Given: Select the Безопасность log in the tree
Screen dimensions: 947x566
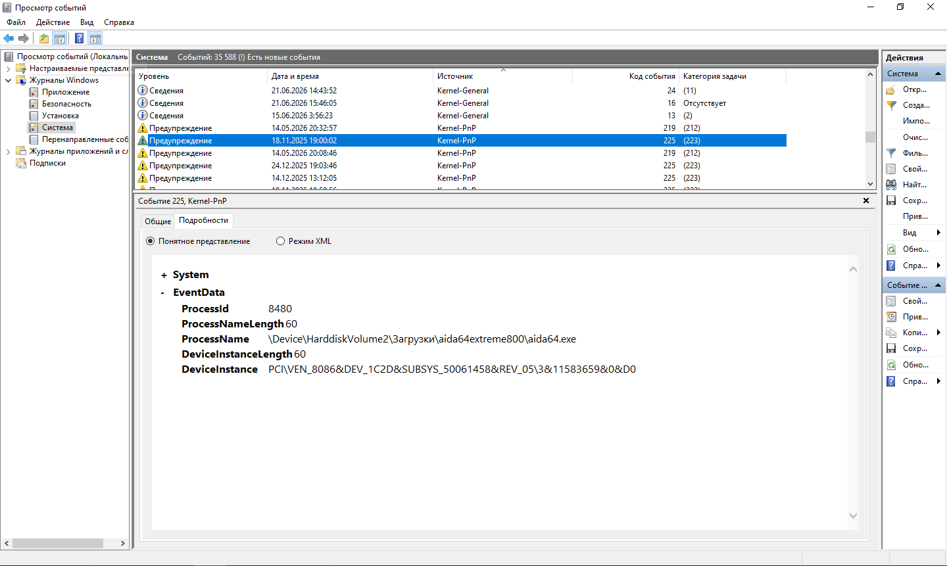Looking at the screenshot, I should click(x=66, y=104).
